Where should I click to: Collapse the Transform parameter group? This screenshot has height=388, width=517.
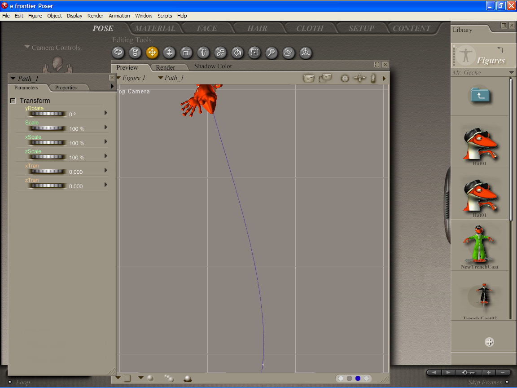click(13, 101)
